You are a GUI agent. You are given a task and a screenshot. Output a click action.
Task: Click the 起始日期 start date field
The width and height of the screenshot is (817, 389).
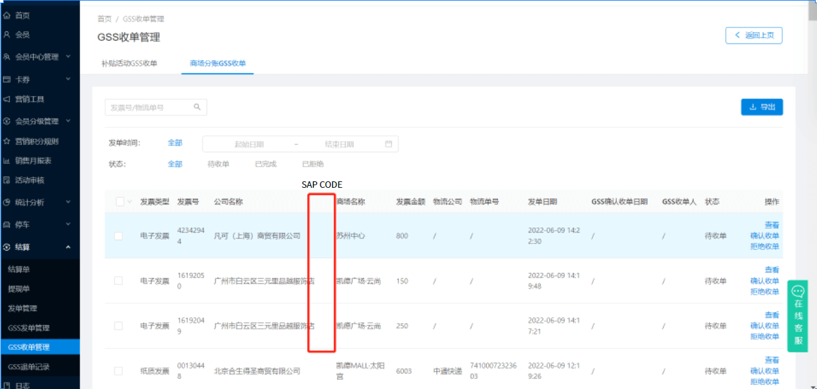coord(249,144)
